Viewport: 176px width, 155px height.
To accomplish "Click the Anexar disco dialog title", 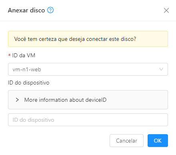I will pyautogui.click(x=26, y=10).
